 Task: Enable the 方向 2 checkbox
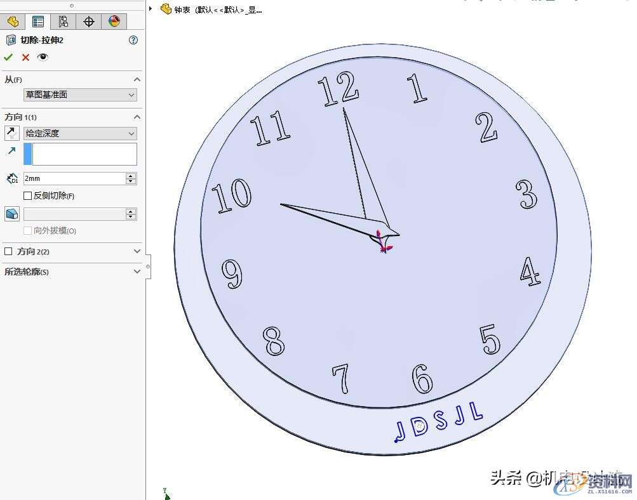point(8,252)
